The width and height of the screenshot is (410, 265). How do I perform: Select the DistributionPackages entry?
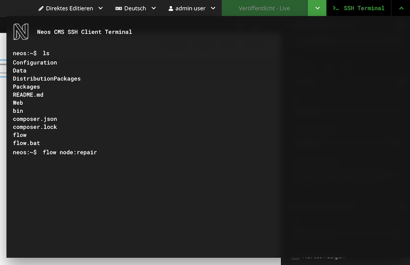coord(47,79)
